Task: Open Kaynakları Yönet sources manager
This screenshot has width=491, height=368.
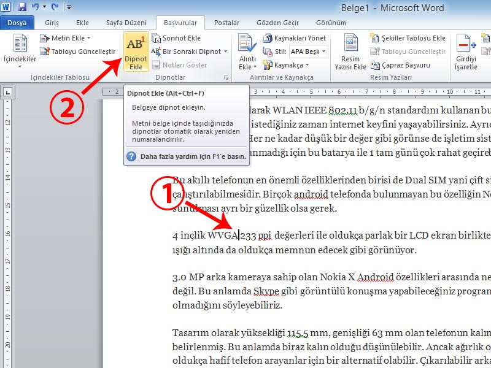Action: 295,38
